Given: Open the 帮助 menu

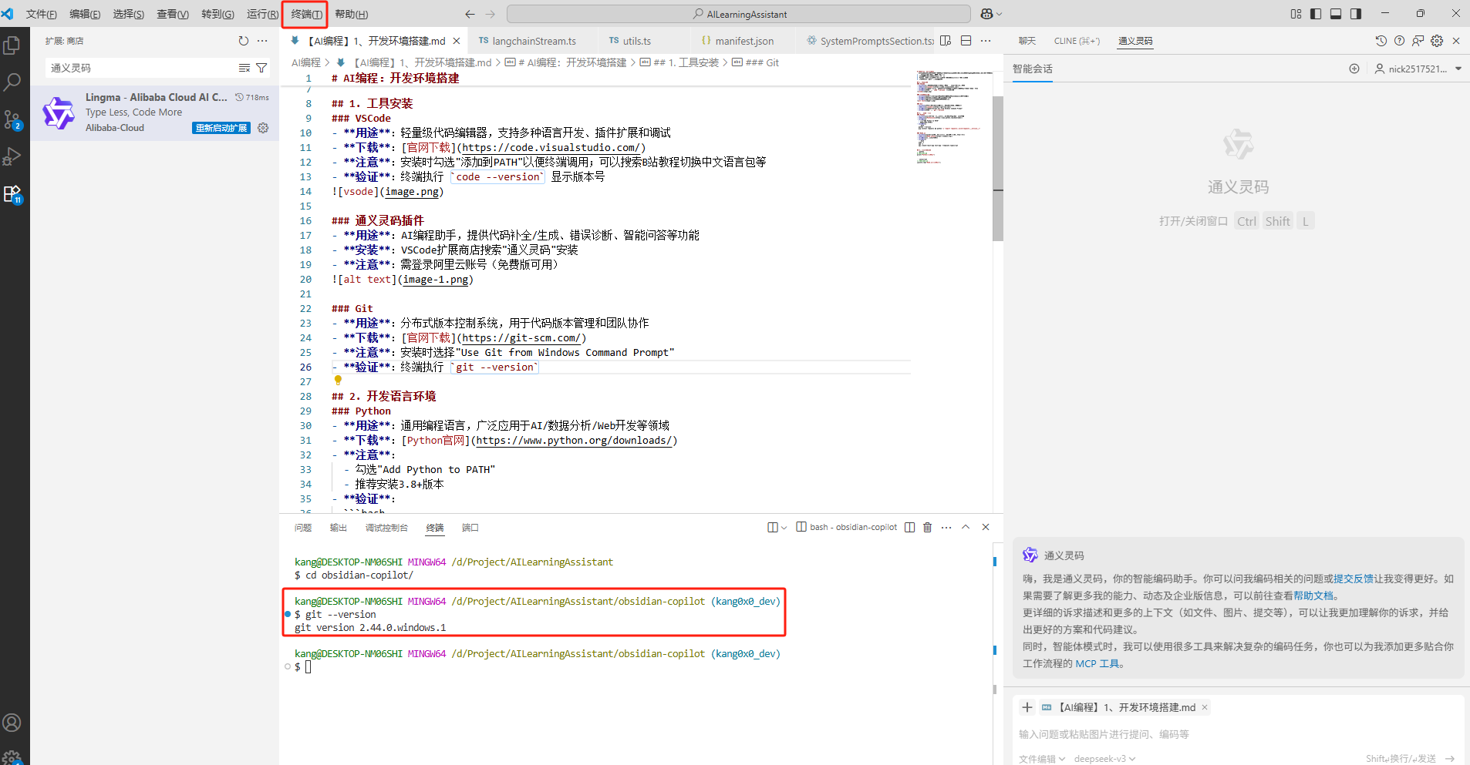Looking at the screenshot, I should [351, 14].
